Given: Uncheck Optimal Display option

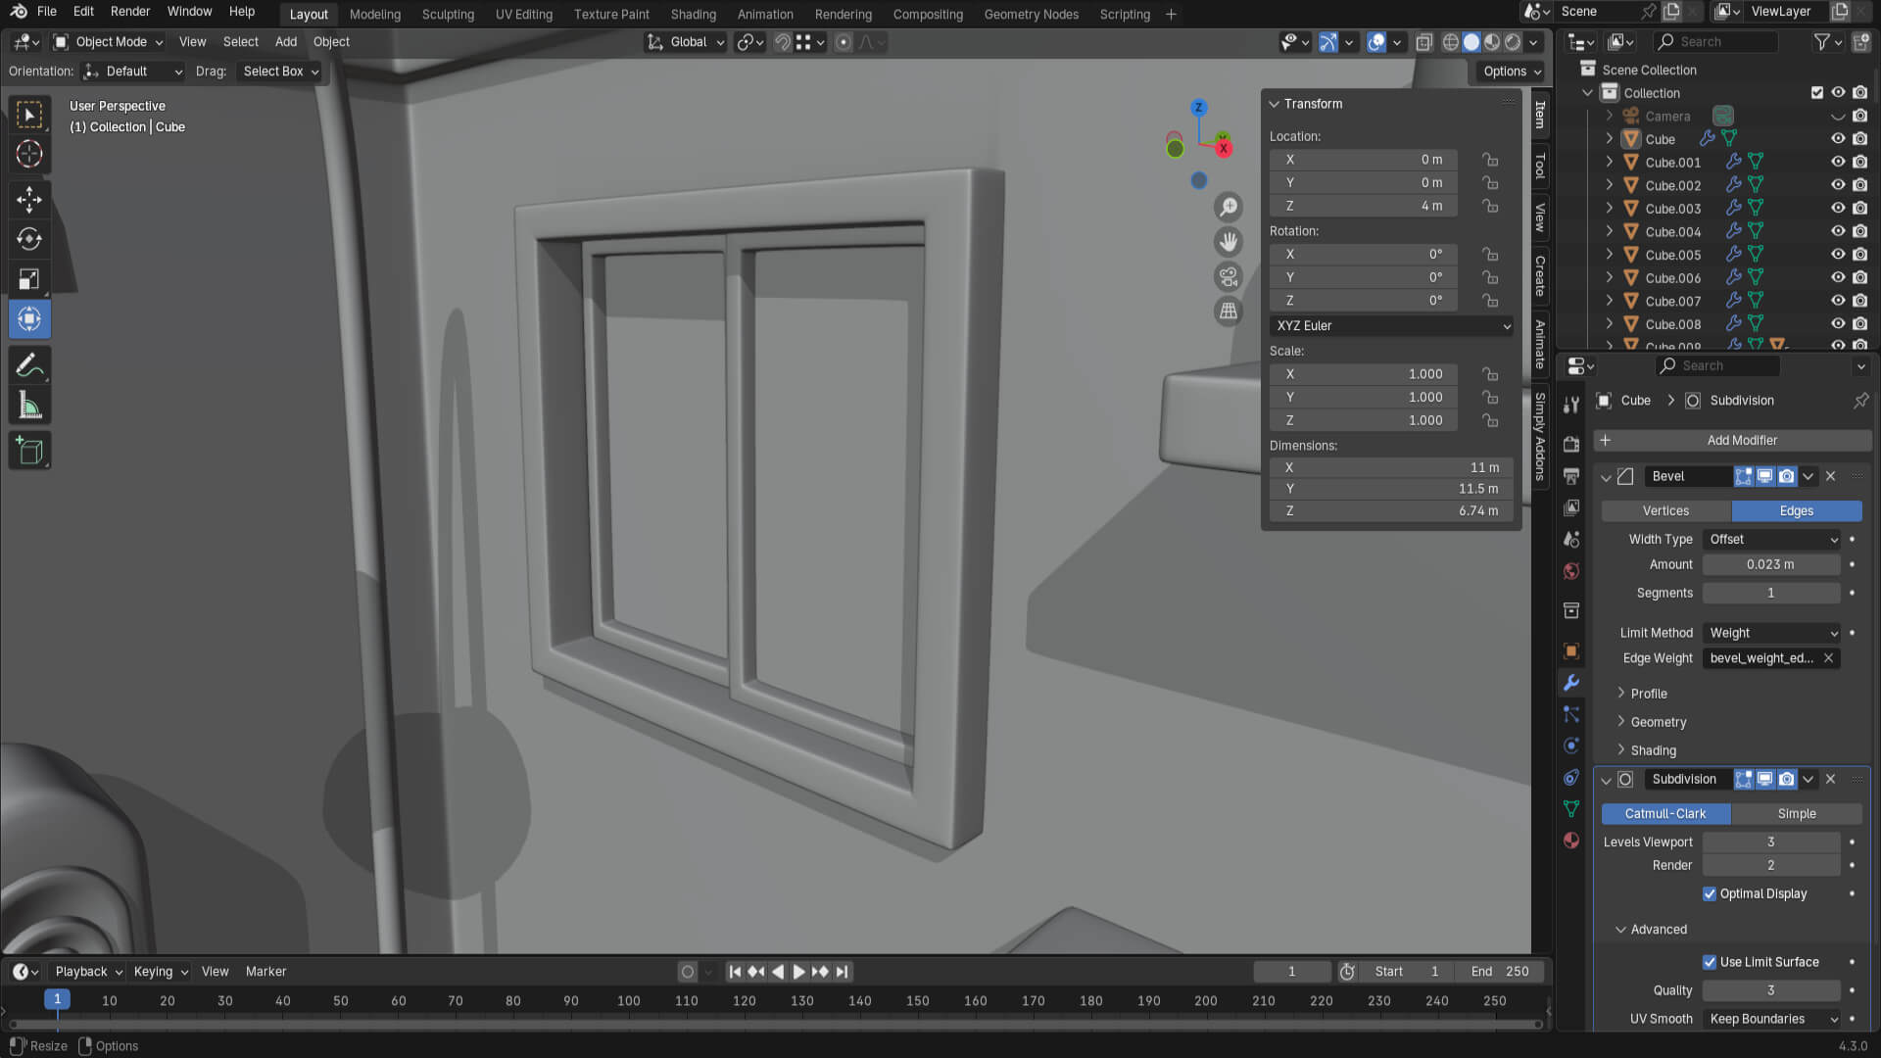Looking at the screenshot, I should click(1710, 893).
